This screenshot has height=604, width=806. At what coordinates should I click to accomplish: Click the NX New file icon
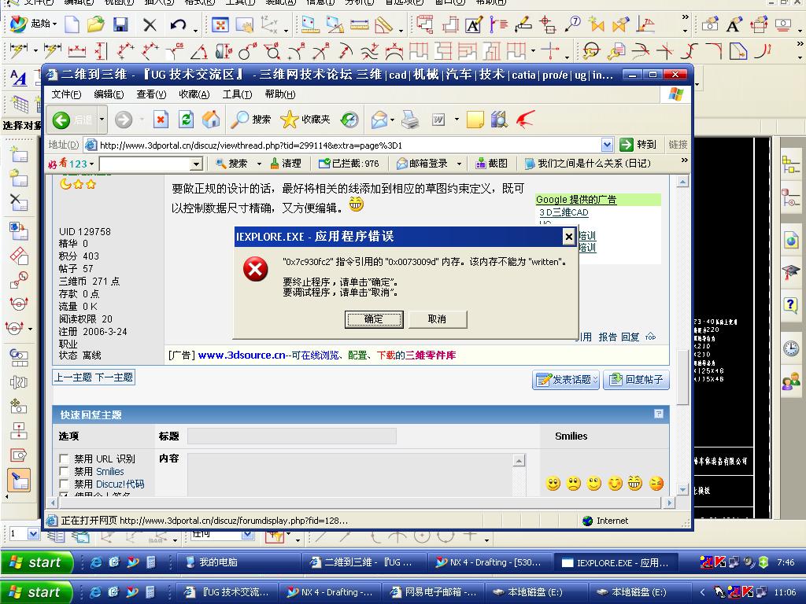[72, 24]
